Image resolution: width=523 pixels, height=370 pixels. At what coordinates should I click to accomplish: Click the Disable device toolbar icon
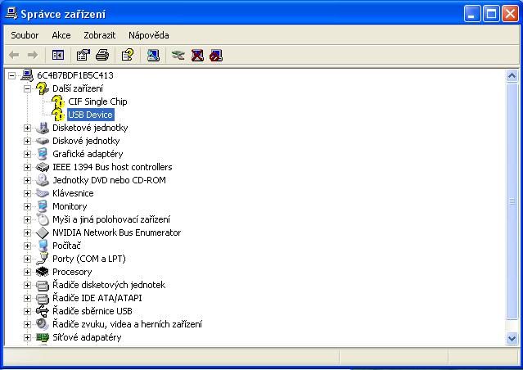click(x=216, y=55)
